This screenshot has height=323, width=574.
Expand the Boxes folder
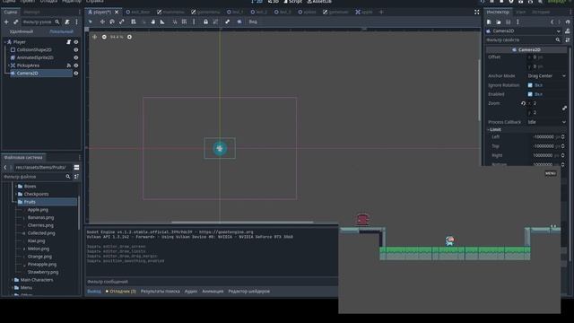point(16,187)
